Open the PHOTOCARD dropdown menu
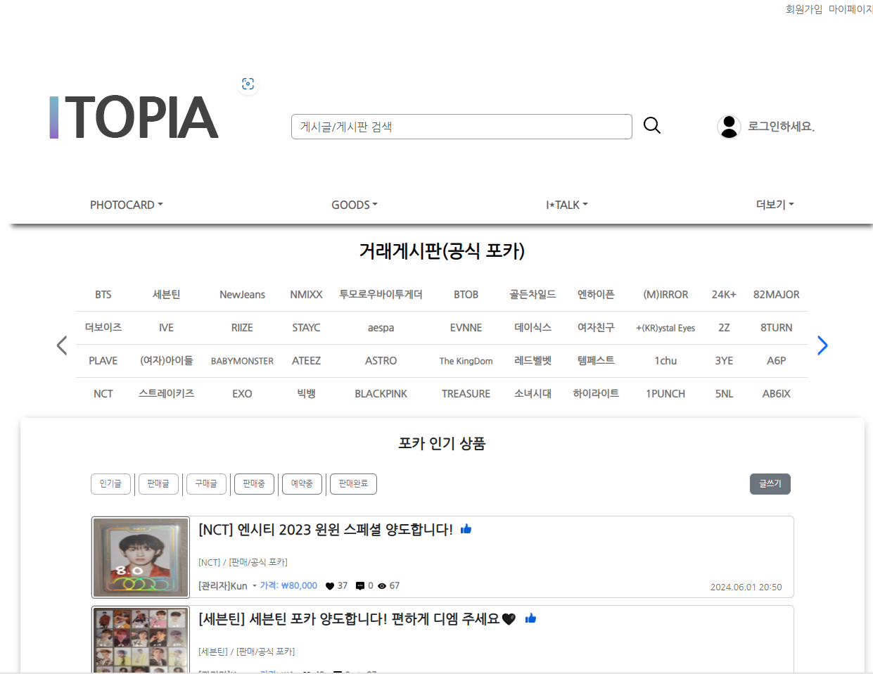Screen dimensions: 873x674 127,205
